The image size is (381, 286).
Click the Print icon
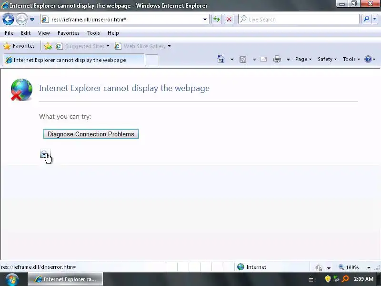(x=277, y=59)
